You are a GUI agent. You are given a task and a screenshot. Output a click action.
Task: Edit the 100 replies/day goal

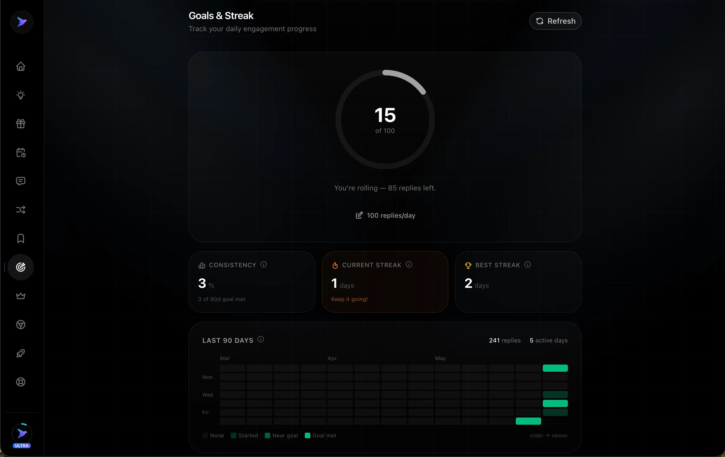[385, 216]
